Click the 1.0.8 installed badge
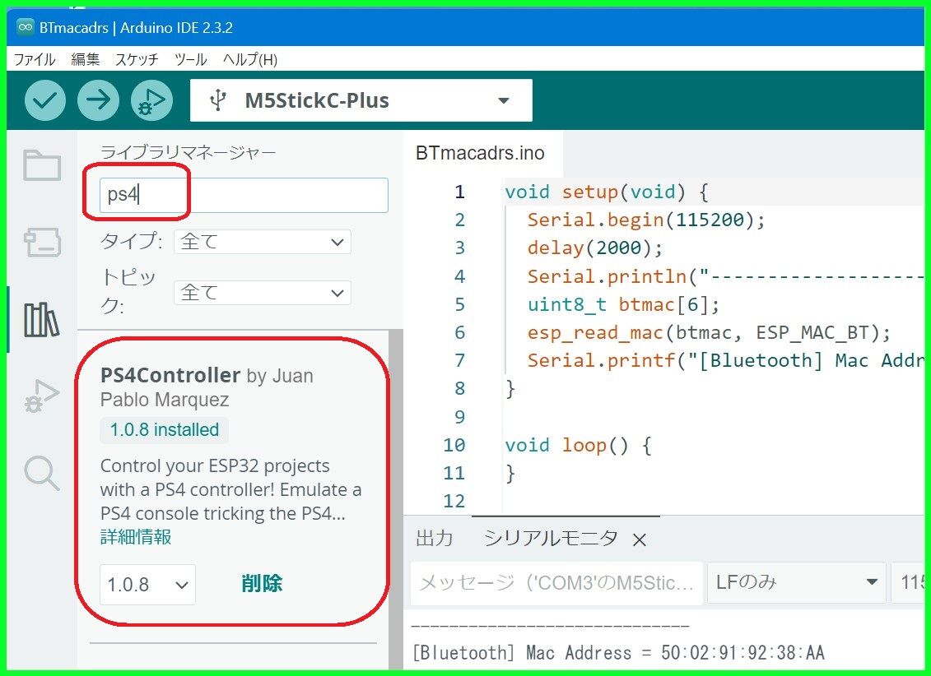The height and width of the screenshot is (676, 931). (165, 430)
